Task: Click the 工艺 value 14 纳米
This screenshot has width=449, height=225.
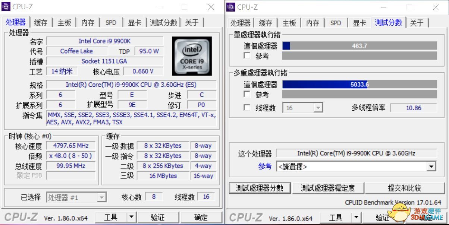Action: click(x=62, y=71)
